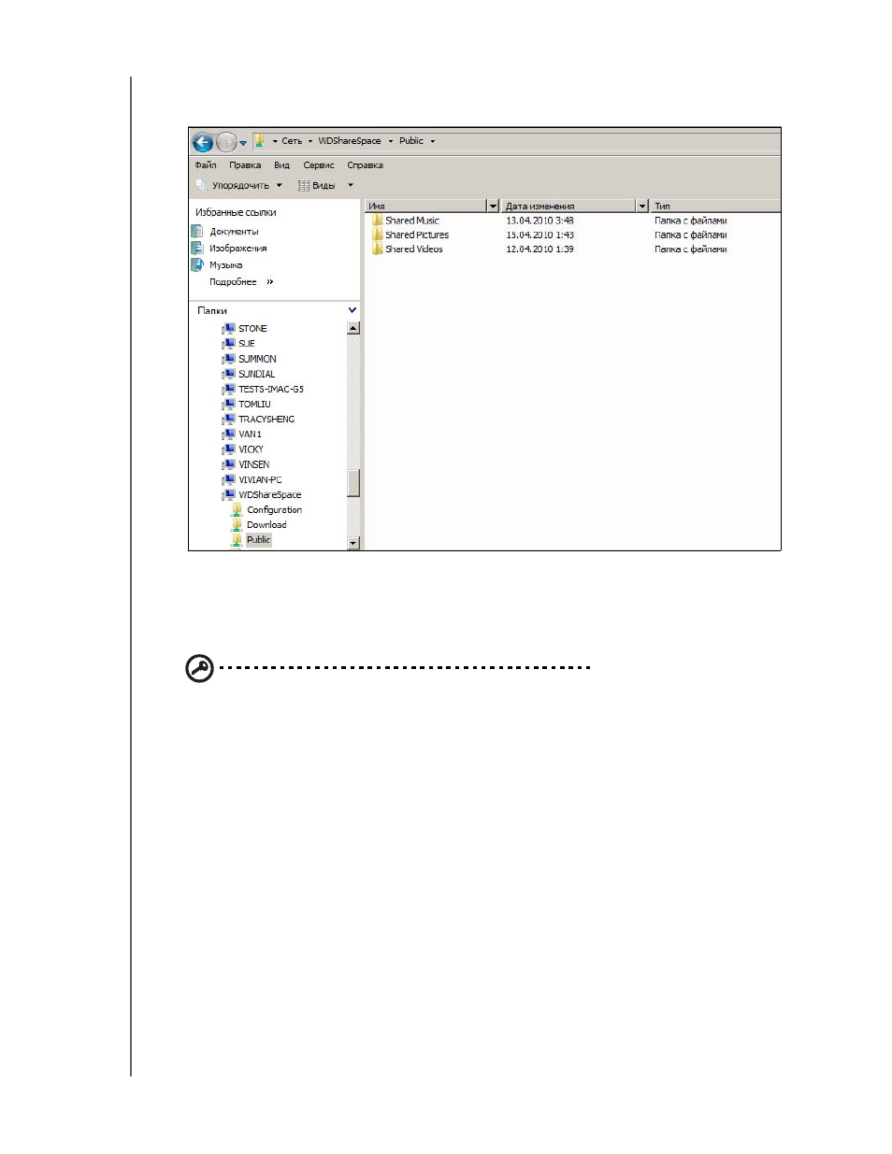Sort by the Тип column header
Screen dimensions: 892x1154
coord(715,206)
